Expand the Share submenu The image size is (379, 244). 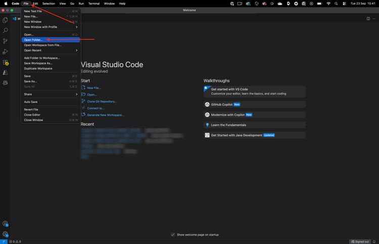point(51,94)
